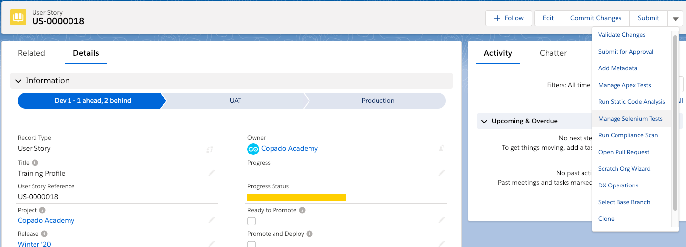Select Open Pull Request menu item
Image resolution: width=686 pixels, height=247 pixels.
632,152
